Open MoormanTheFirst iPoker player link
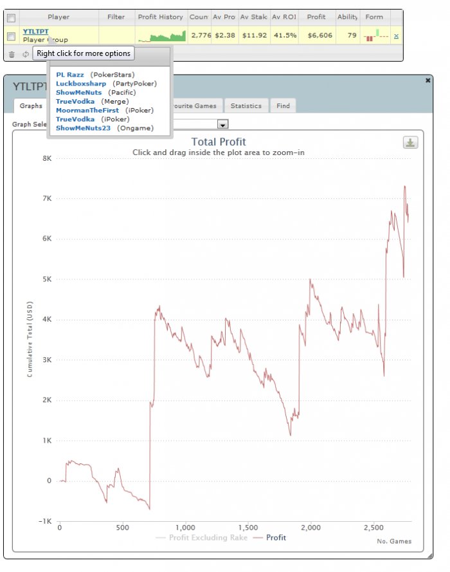This screenshot has height=572, width=450. pos(87,110)
